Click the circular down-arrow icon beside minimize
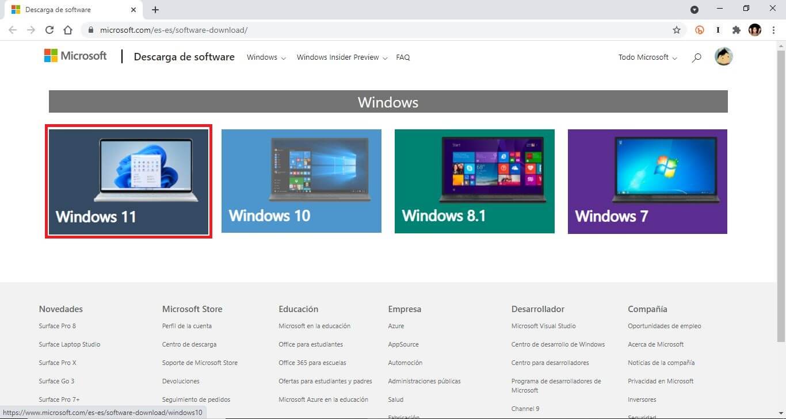The height and width of the screenshot is (419, 786). point(695,10)
